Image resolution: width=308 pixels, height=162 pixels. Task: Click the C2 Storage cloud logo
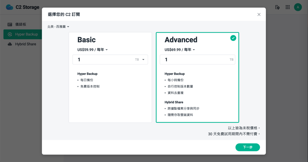[x=9, y=7]
